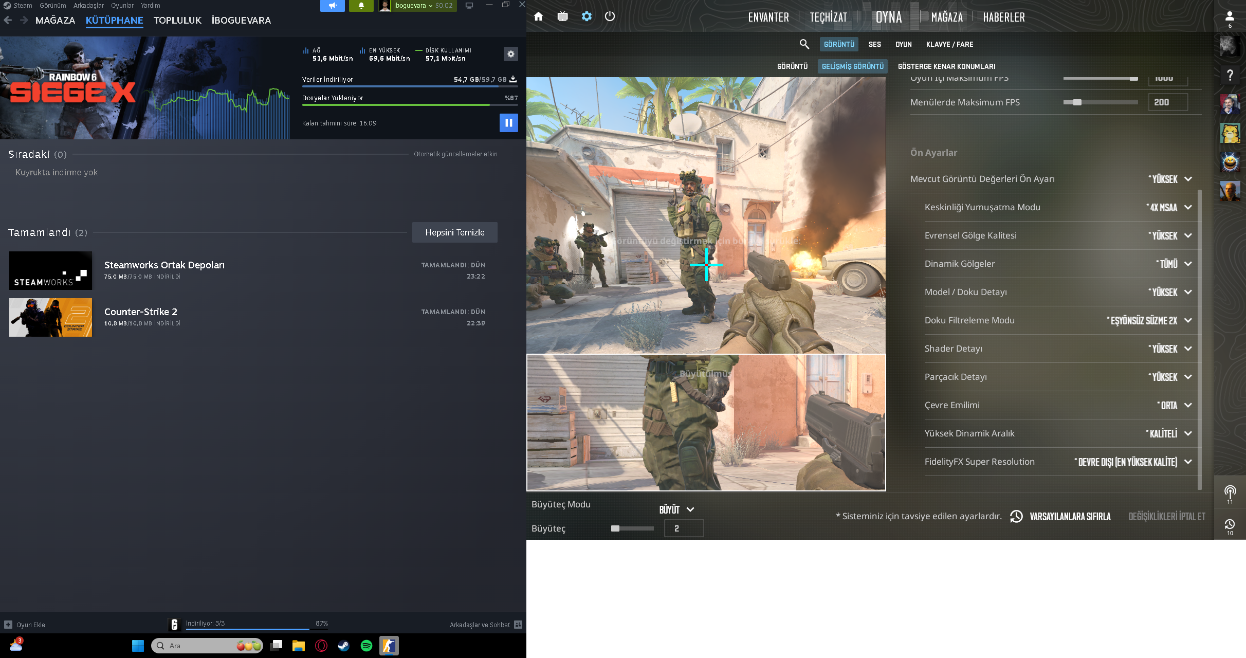Click VARSAYILANLARA SIFIRLA button
The width and height of the screenshot is (1246, 658).
[1060, 516]
